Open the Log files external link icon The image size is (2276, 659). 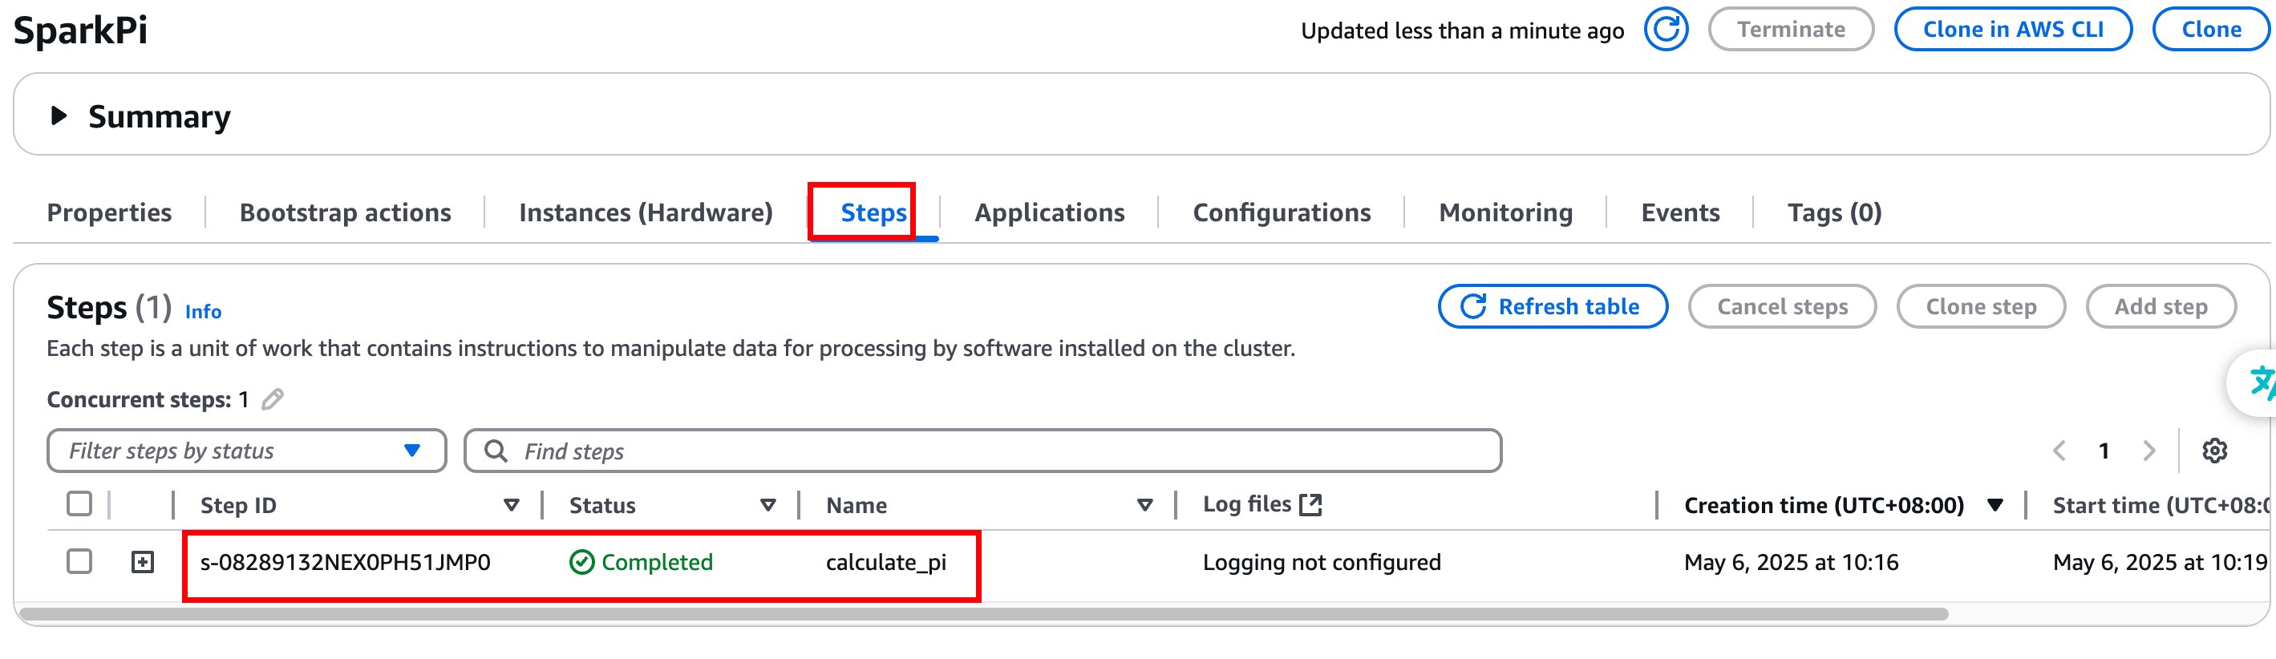1310,504
